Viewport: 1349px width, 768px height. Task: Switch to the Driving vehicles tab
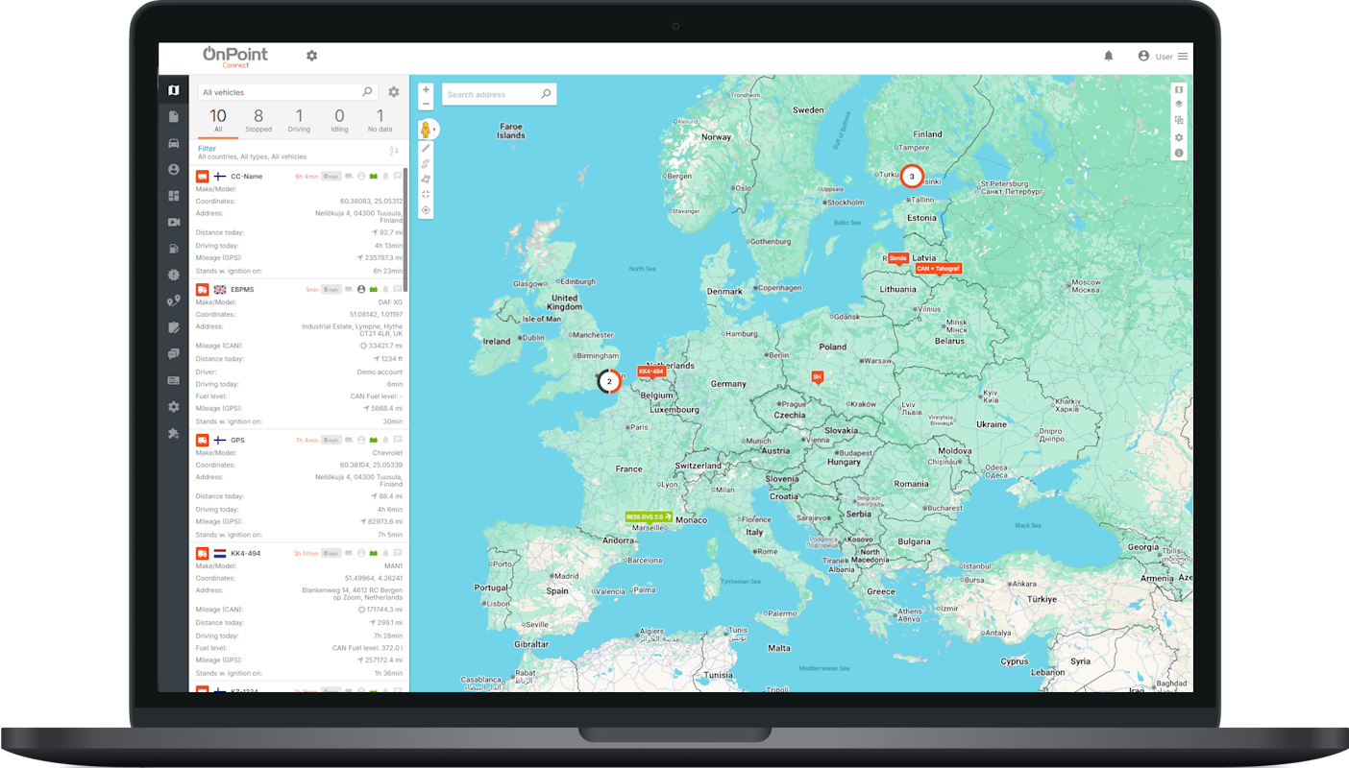point(299,120)
